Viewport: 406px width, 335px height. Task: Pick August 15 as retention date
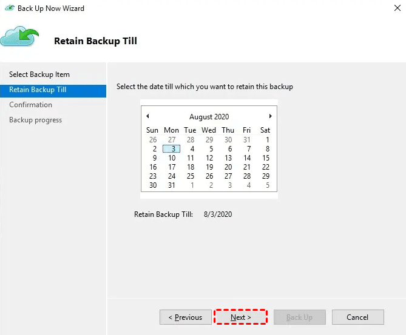coord(266,158)
